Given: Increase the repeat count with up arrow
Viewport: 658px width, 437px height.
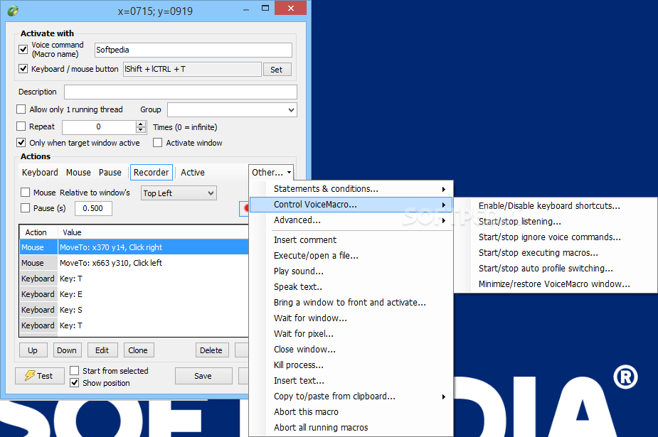Looking at the screenshot, I should click(x=141, y=124).
